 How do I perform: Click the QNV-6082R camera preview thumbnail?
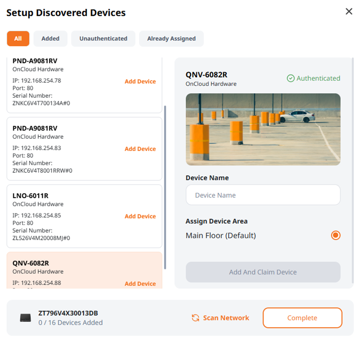pos(263,130)
